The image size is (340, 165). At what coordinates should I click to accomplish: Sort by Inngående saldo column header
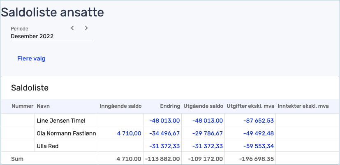(x=120, y=106)
